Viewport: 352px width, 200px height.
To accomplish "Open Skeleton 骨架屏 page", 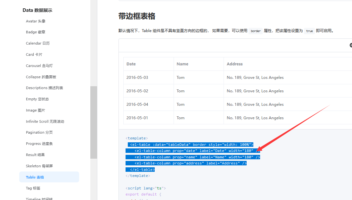I will [39, 166].
